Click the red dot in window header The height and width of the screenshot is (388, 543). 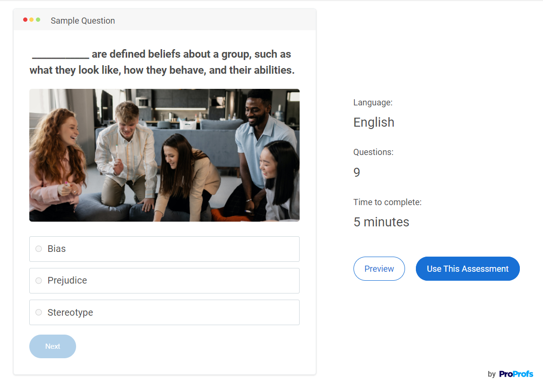tap(25, 20)
